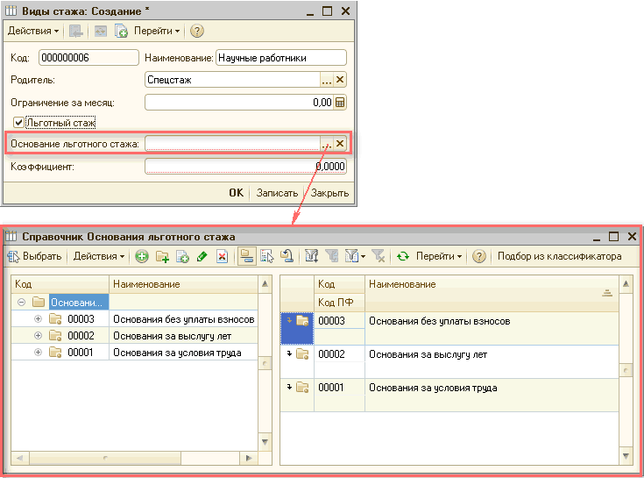Click the Add new group folder icon
Screen dimensions: 644x478
[x=162, y=257]
